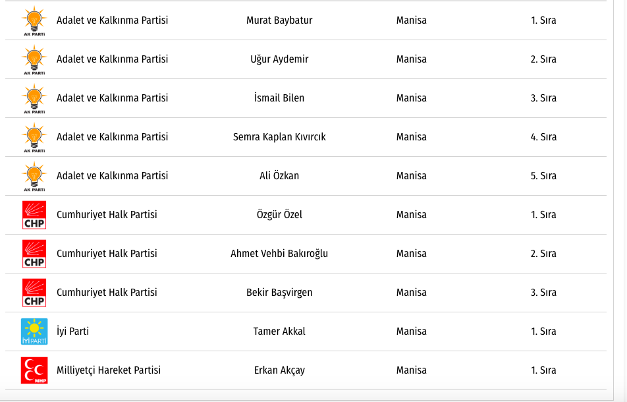Click CHP logo in Bekir Başvirgen's row

click(34, 293)
